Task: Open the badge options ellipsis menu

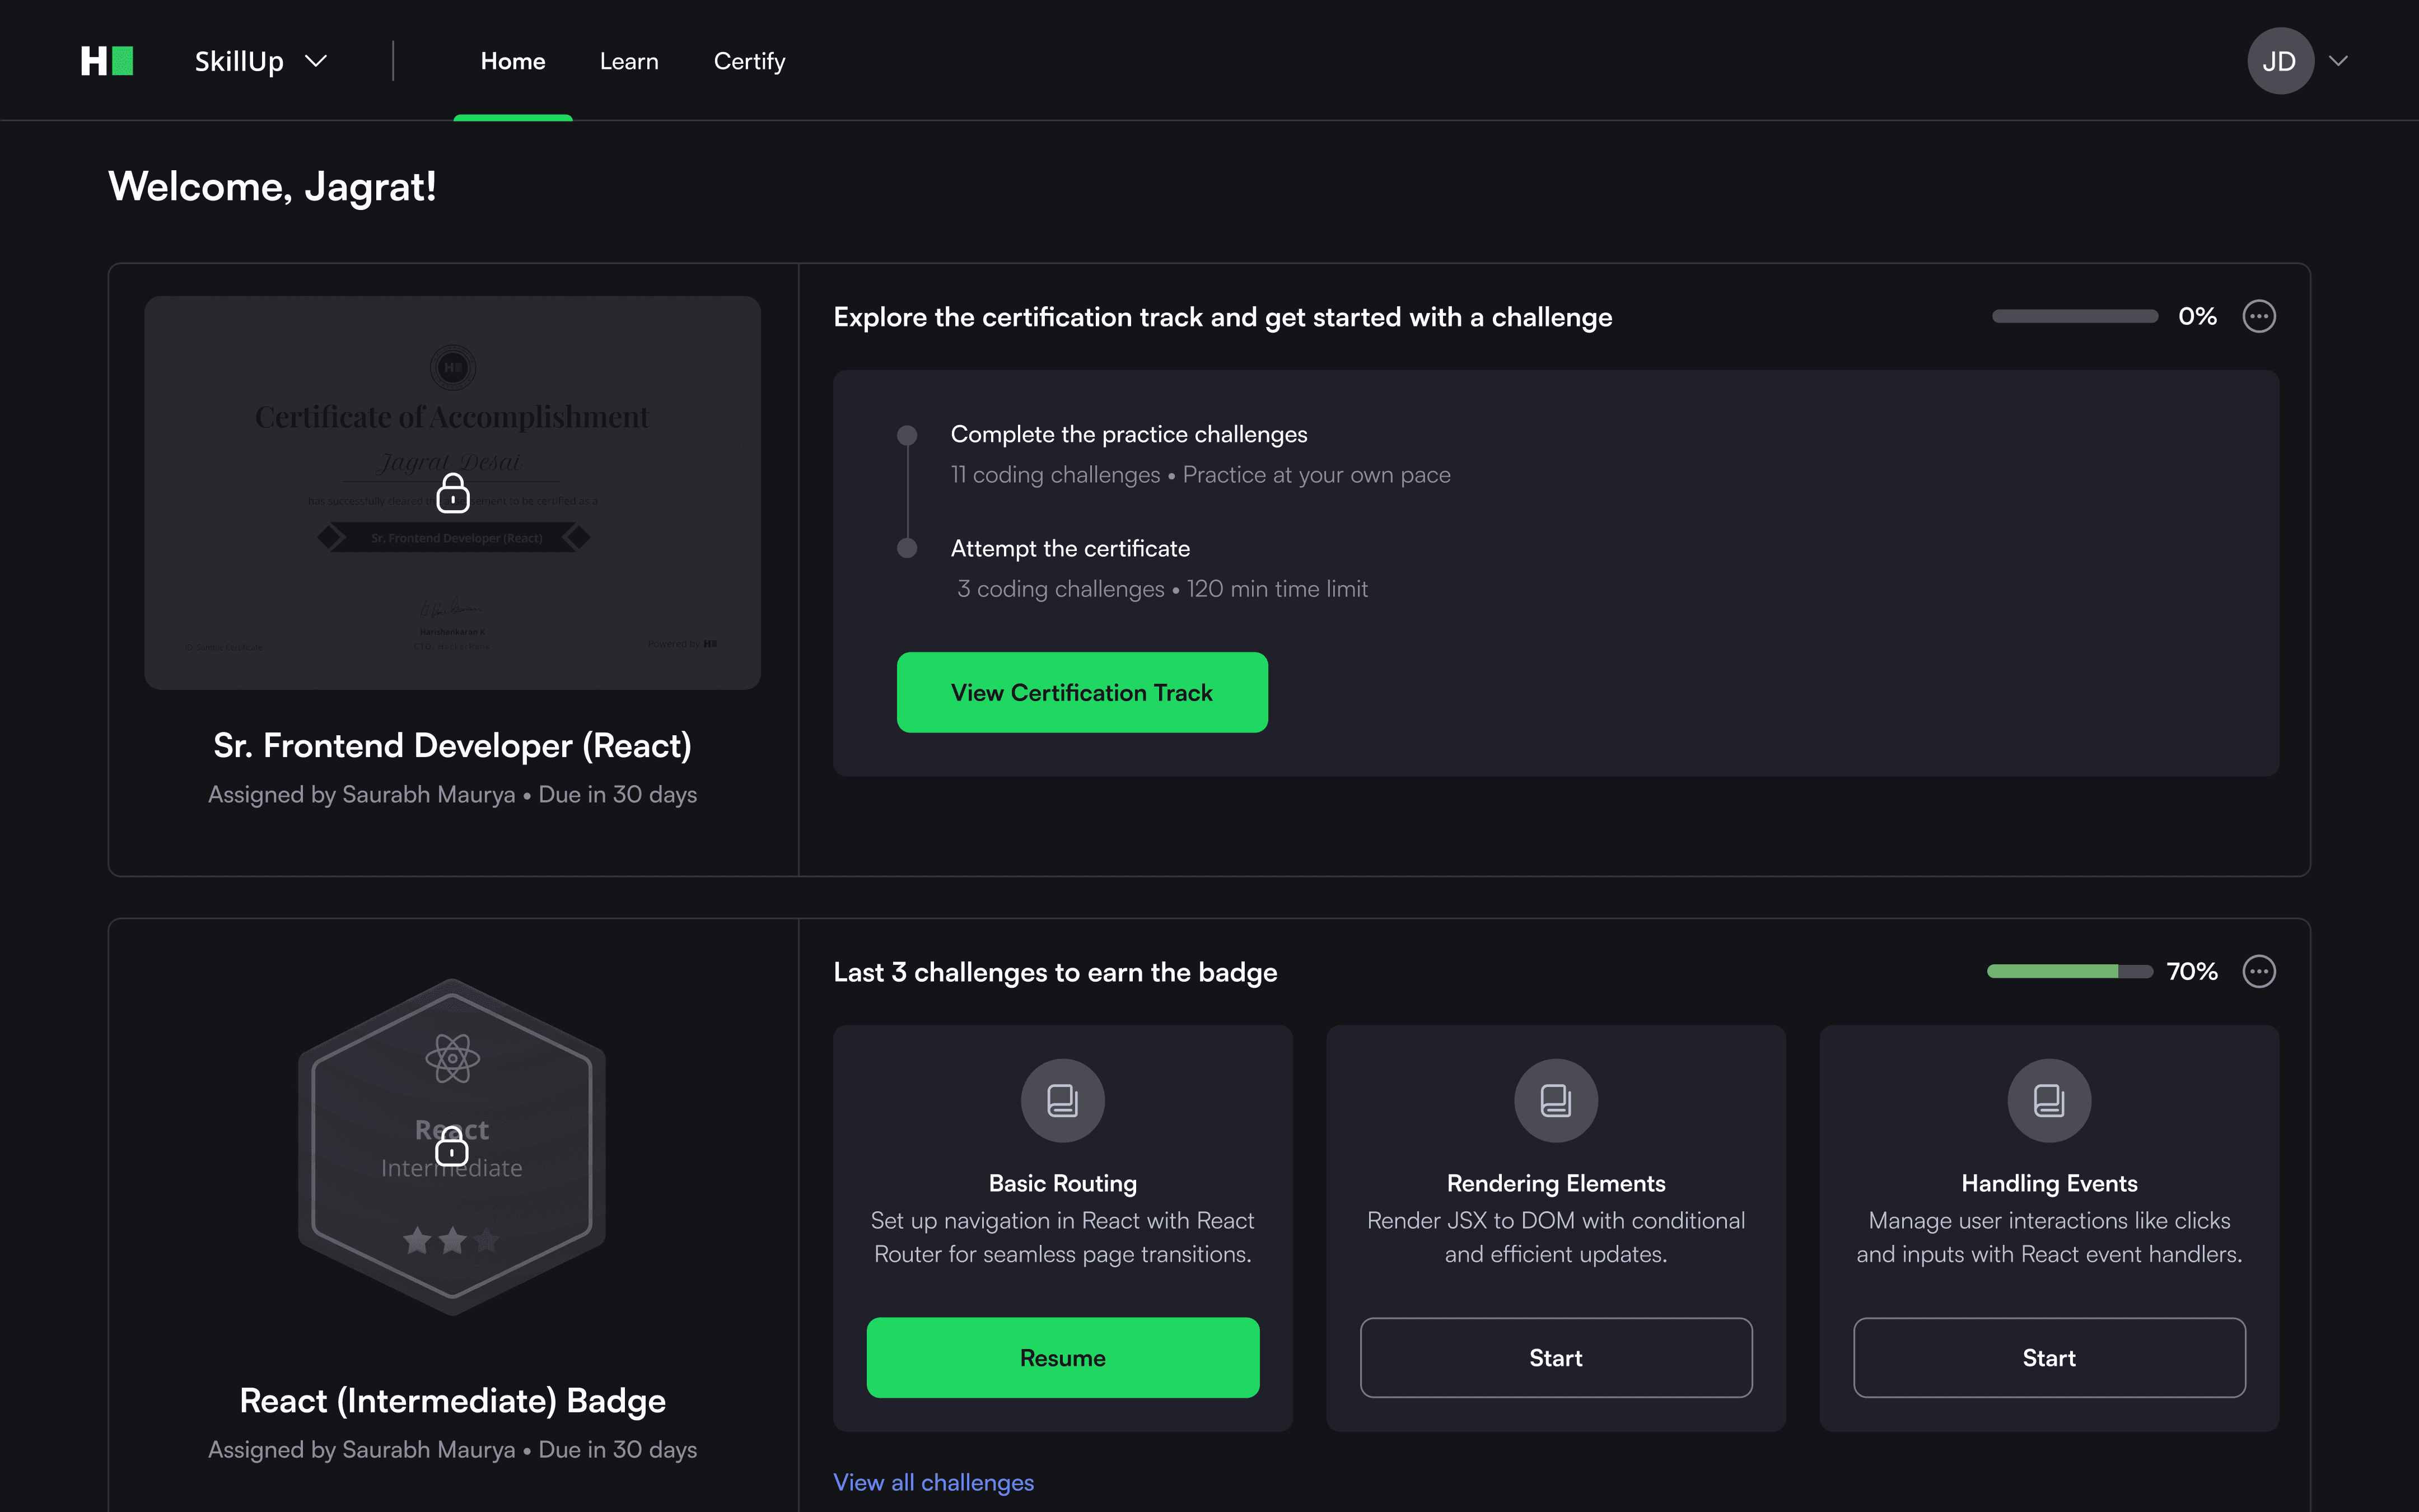Action: [2259, 971]
